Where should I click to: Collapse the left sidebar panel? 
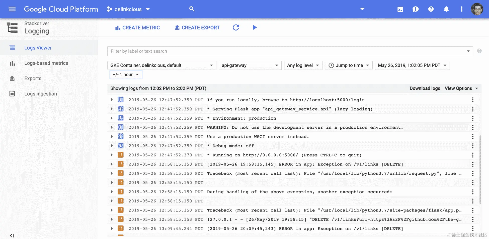12,235
